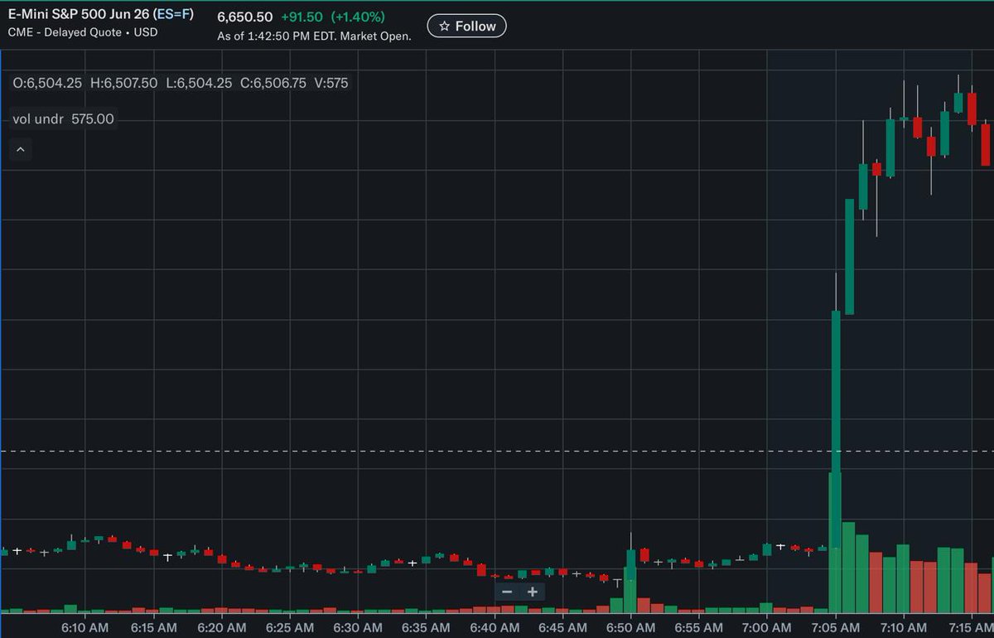Click the 7:15 AM time axis label
994x638 pixels.
972,628
